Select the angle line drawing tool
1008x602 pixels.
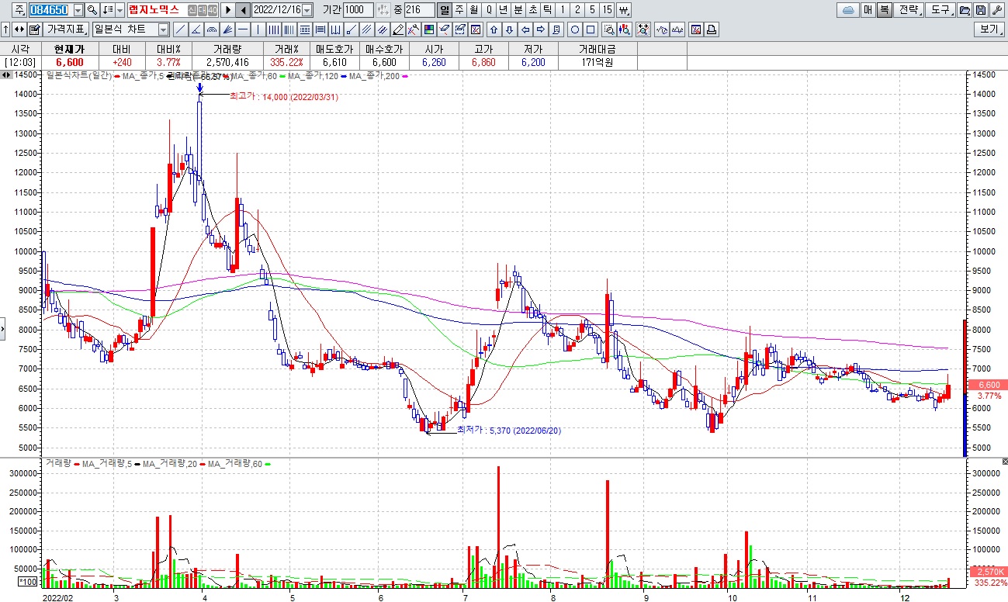196,29
